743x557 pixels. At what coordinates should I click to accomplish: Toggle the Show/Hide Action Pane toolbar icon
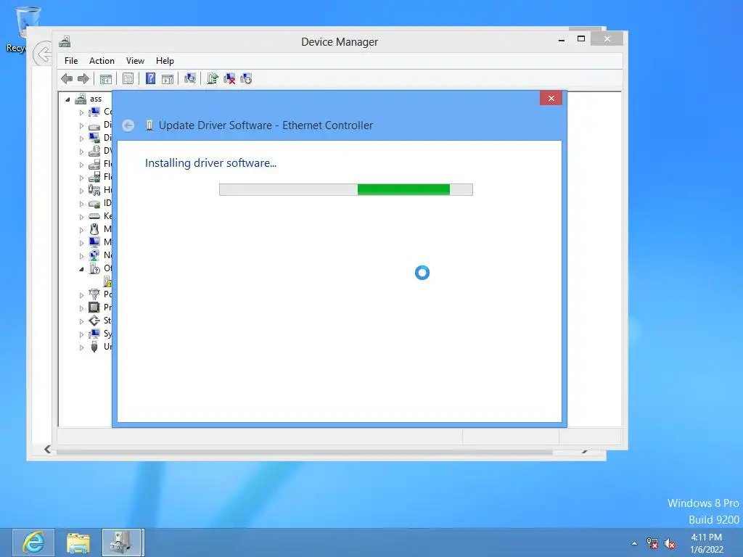(168, 78)
